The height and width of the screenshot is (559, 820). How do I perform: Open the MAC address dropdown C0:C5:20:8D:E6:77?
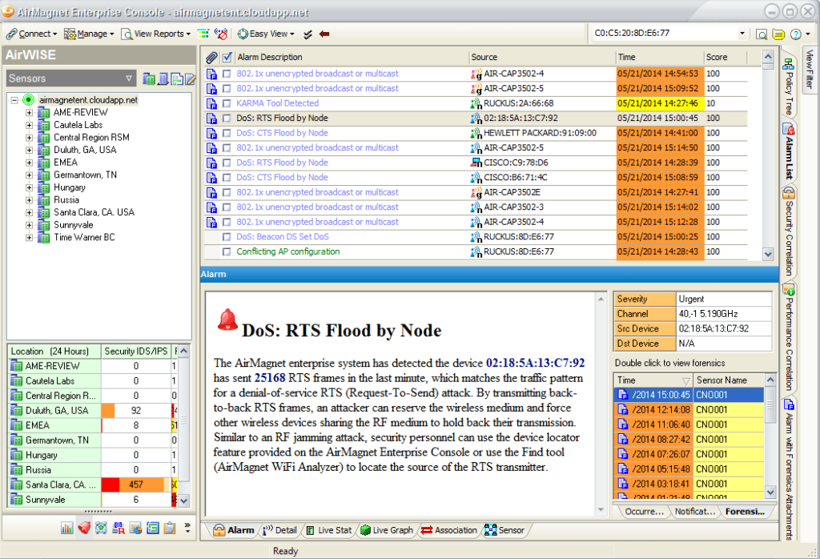pyautogui.click(x=742, y=34)
